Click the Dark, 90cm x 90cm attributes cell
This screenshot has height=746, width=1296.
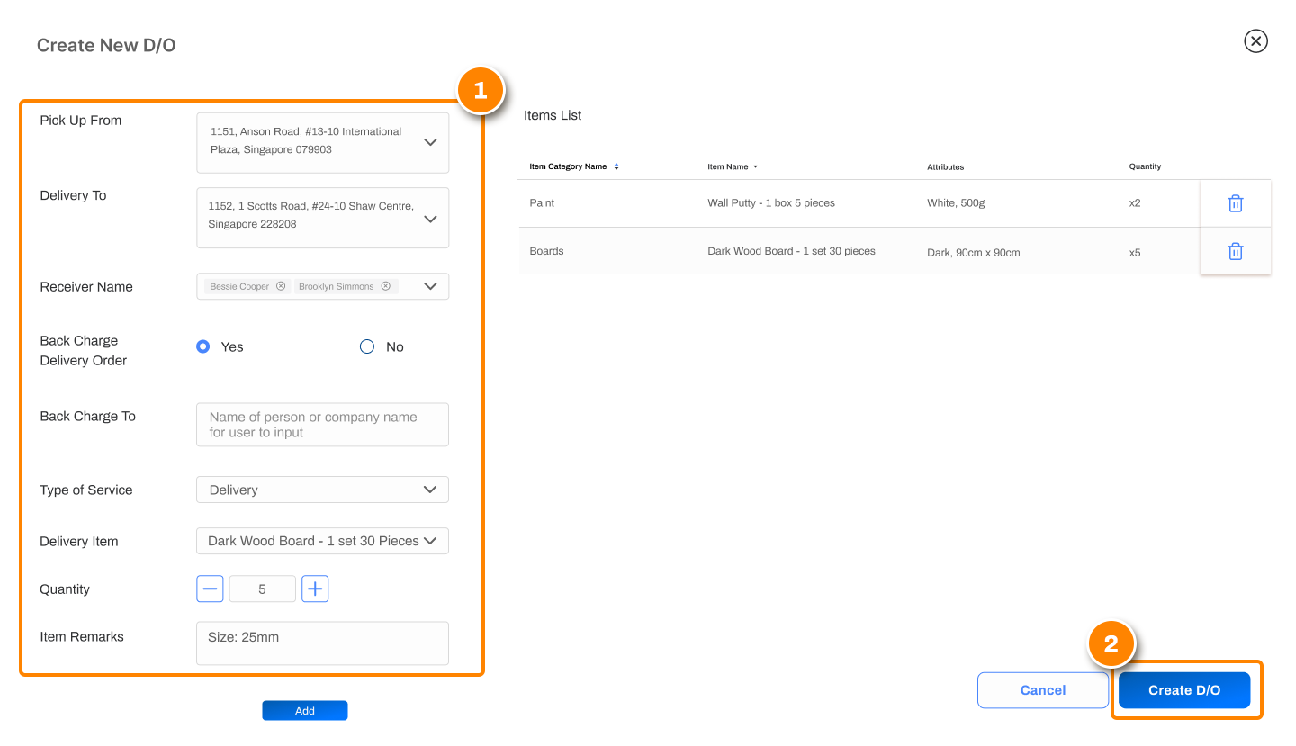tap(974, 253)
